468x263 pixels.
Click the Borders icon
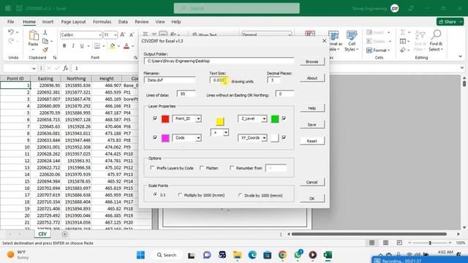pos(97,46)
